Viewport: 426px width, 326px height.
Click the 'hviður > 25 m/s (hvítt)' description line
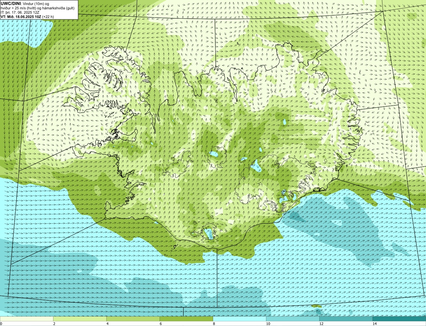38,8
